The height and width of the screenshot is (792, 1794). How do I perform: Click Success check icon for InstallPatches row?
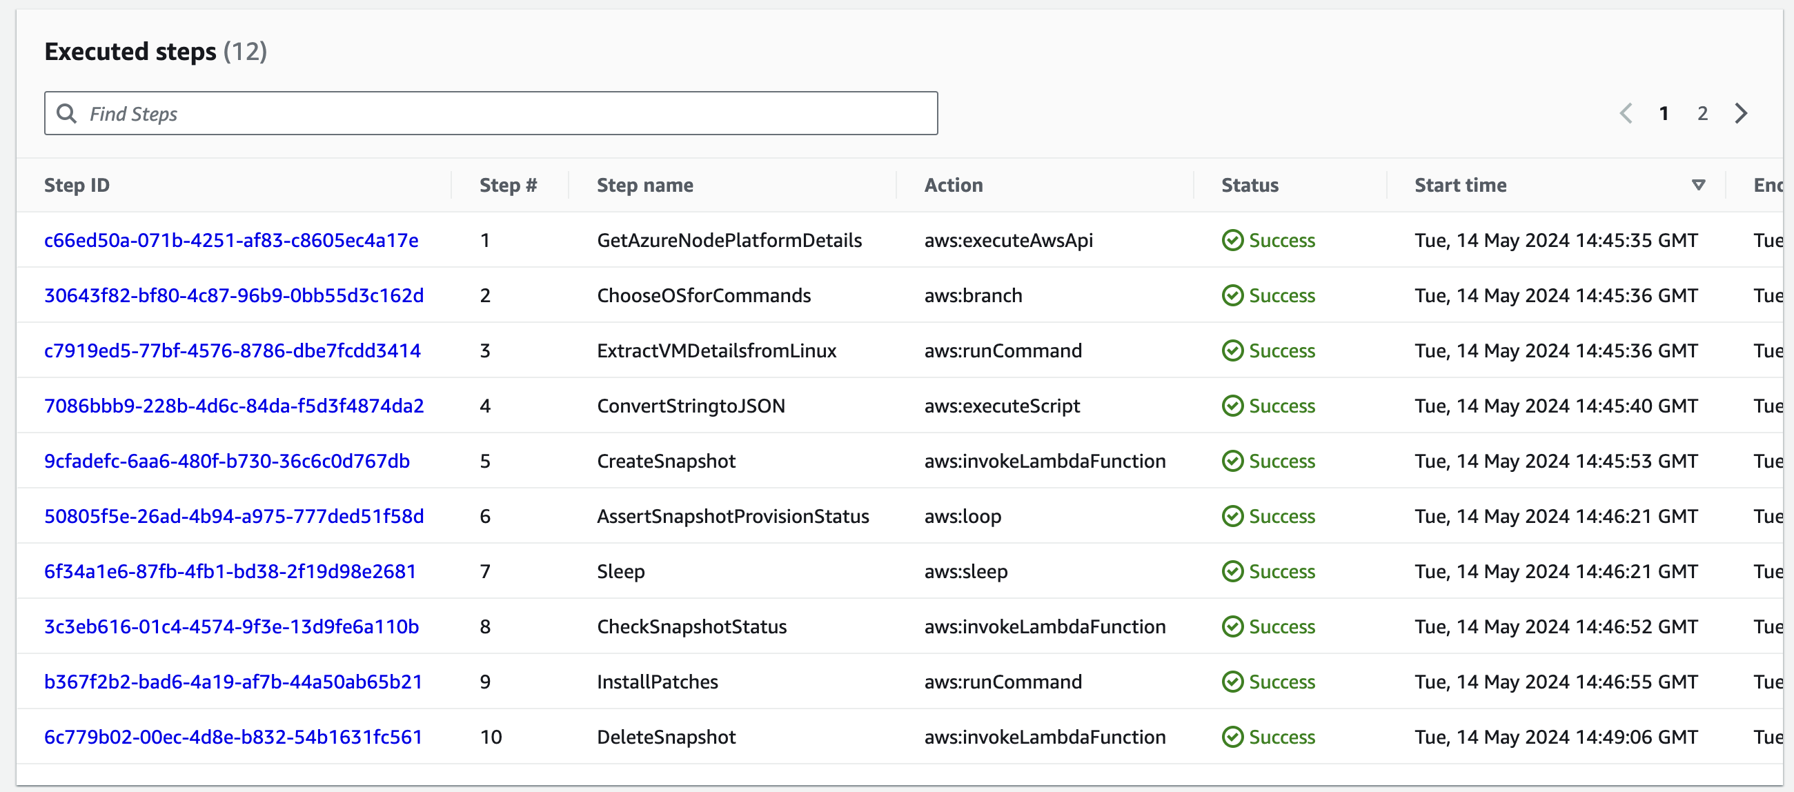(x=1232, y=682)
